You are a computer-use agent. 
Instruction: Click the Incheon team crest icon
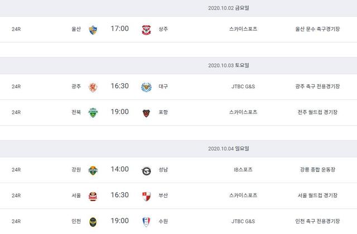coord(93,221)
